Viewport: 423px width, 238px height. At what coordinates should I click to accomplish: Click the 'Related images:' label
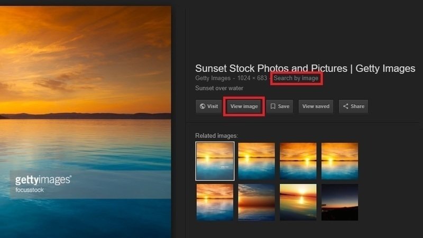[217, 136]
